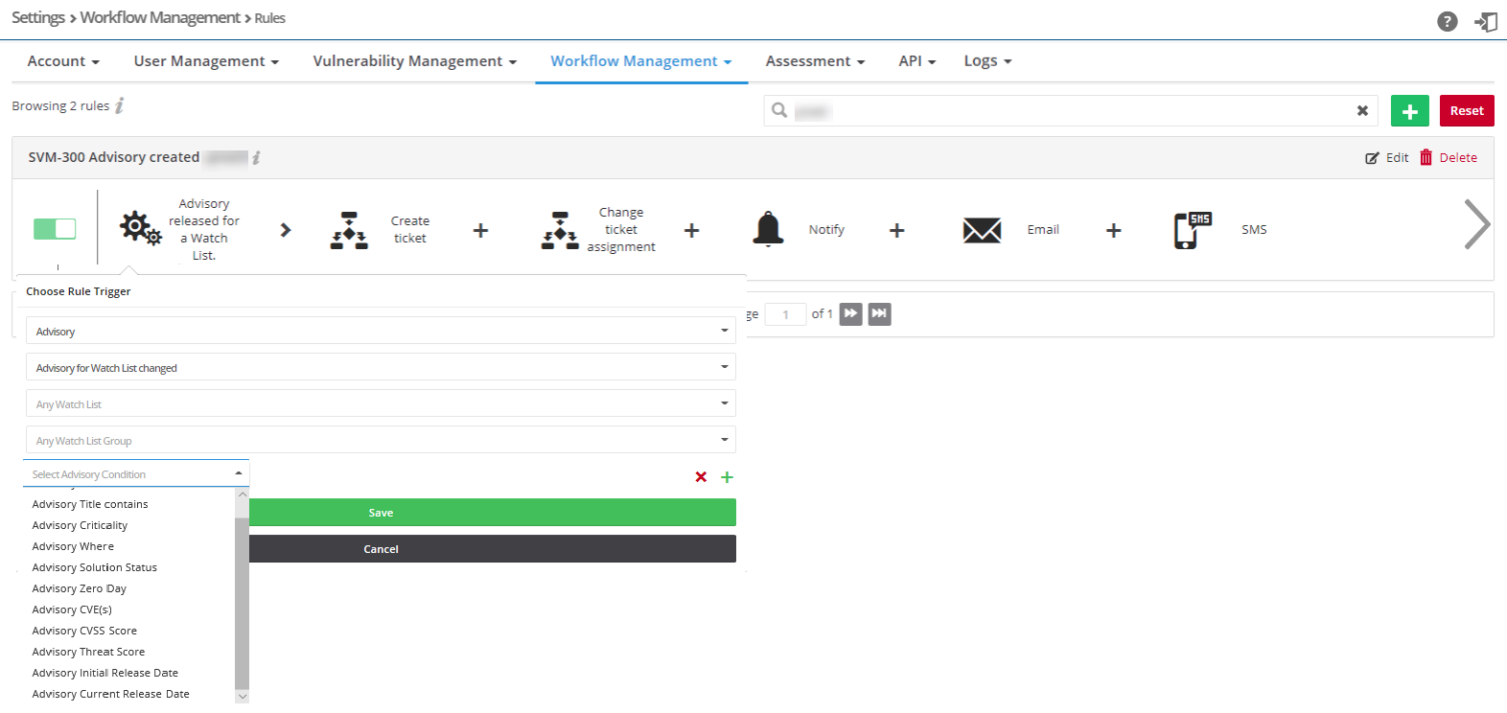Click Settings in the breadcrumb

pyautogui.click(x=38, y=18)
